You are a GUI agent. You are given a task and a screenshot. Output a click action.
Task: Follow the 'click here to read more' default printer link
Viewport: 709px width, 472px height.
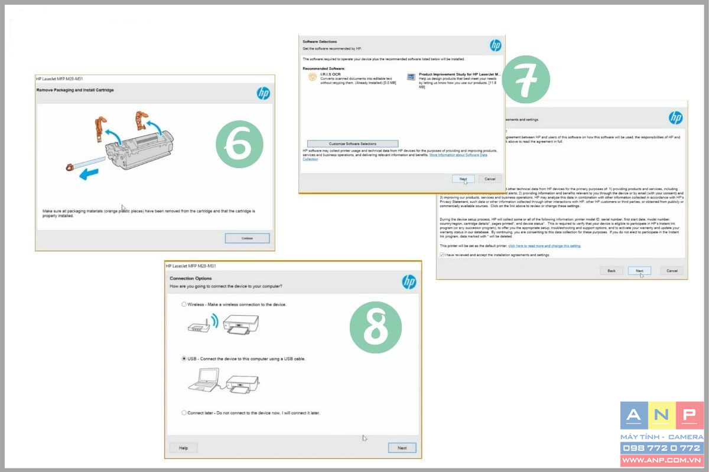pyautogui.click(x=545, y=245)
